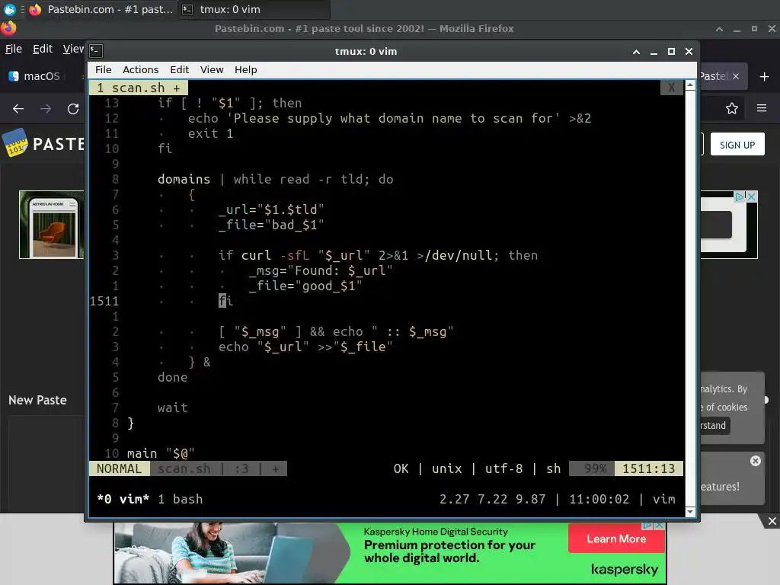This screenshot has height=585, width=780.
Task: Close the bottom Kaspersky ad banner
Action: click(772, 521)
